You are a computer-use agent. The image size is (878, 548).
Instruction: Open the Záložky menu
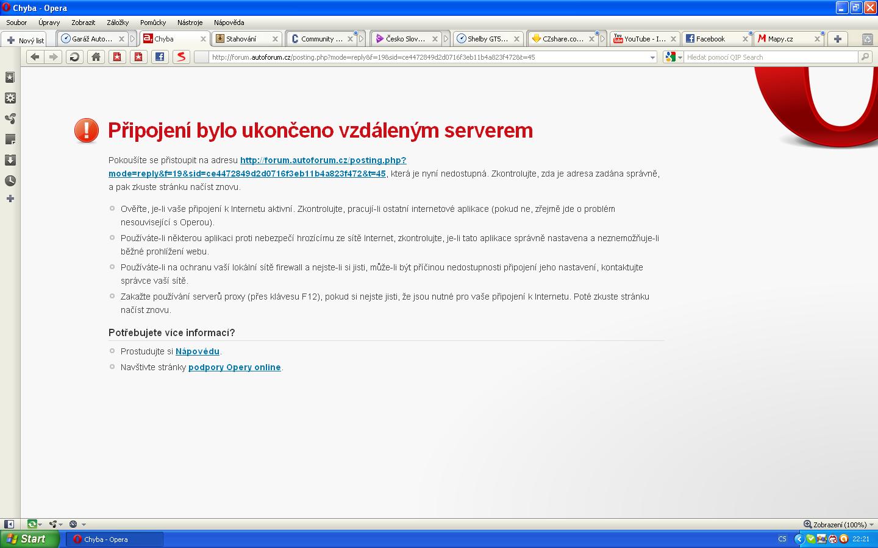pyautogui.click(x=118, y=23)
